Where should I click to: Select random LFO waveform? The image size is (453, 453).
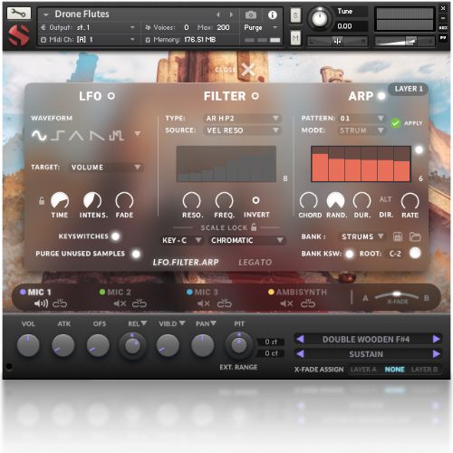[116, 136]
